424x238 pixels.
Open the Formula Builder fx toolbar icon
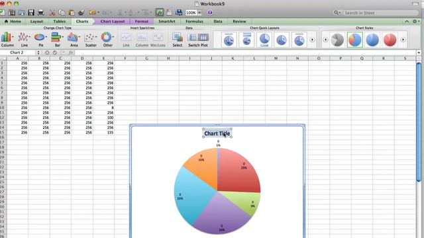tap(160, 13)
